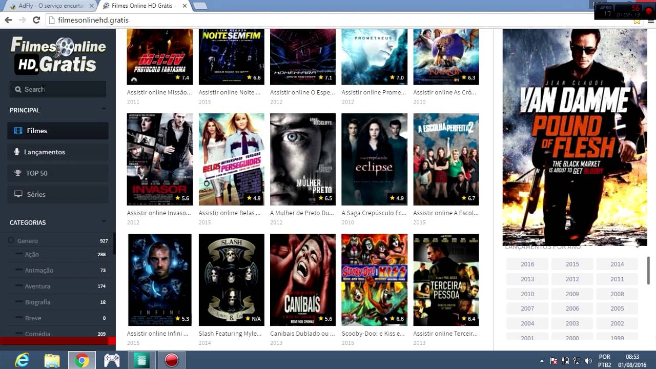Filter releases by year 2002
The height and width of the screenshot is (369, 656).
pos(617,323)
